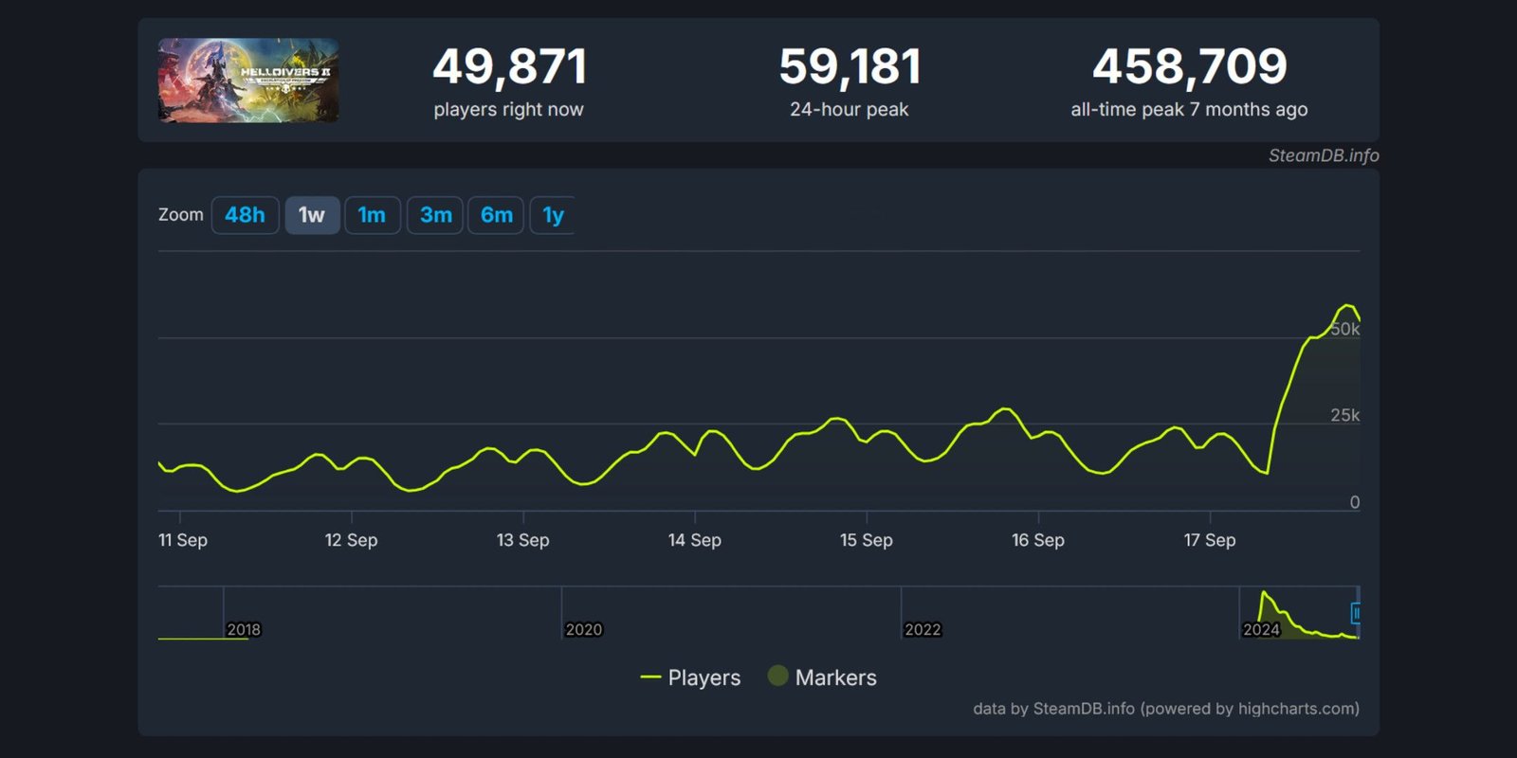Click the 15 Sep axis label

click(867, 540)
